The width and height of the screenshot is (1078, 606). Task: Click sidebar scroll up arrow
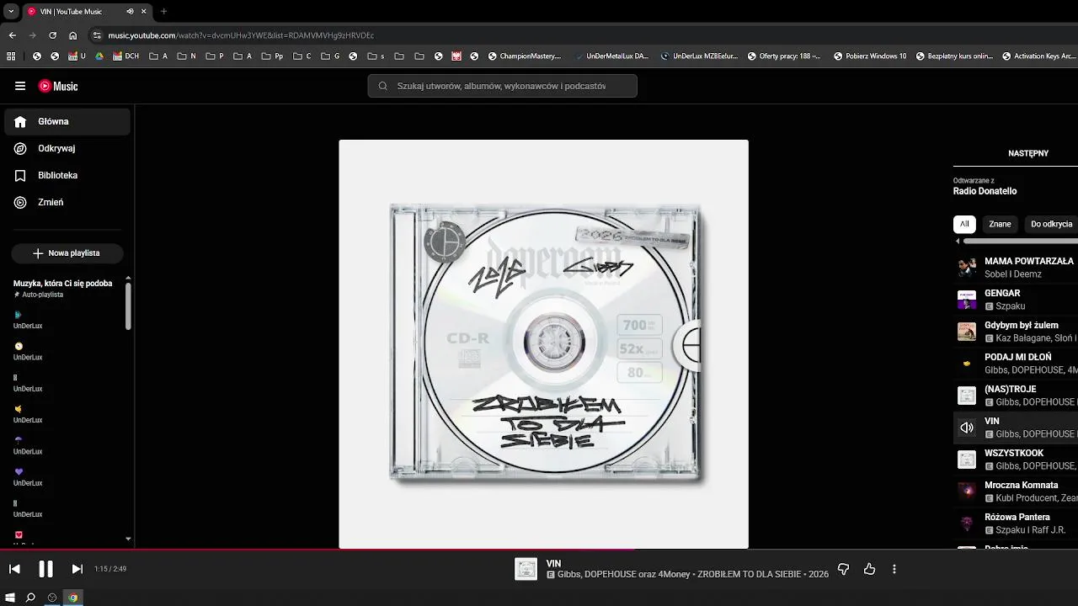(x=128, y=278)
